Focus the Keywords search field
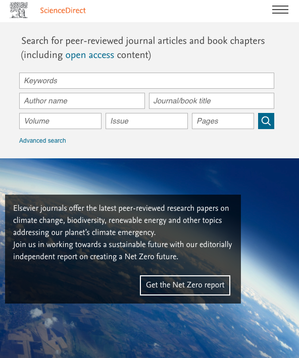The image size is (299, 358). click(x=146, y=81)
